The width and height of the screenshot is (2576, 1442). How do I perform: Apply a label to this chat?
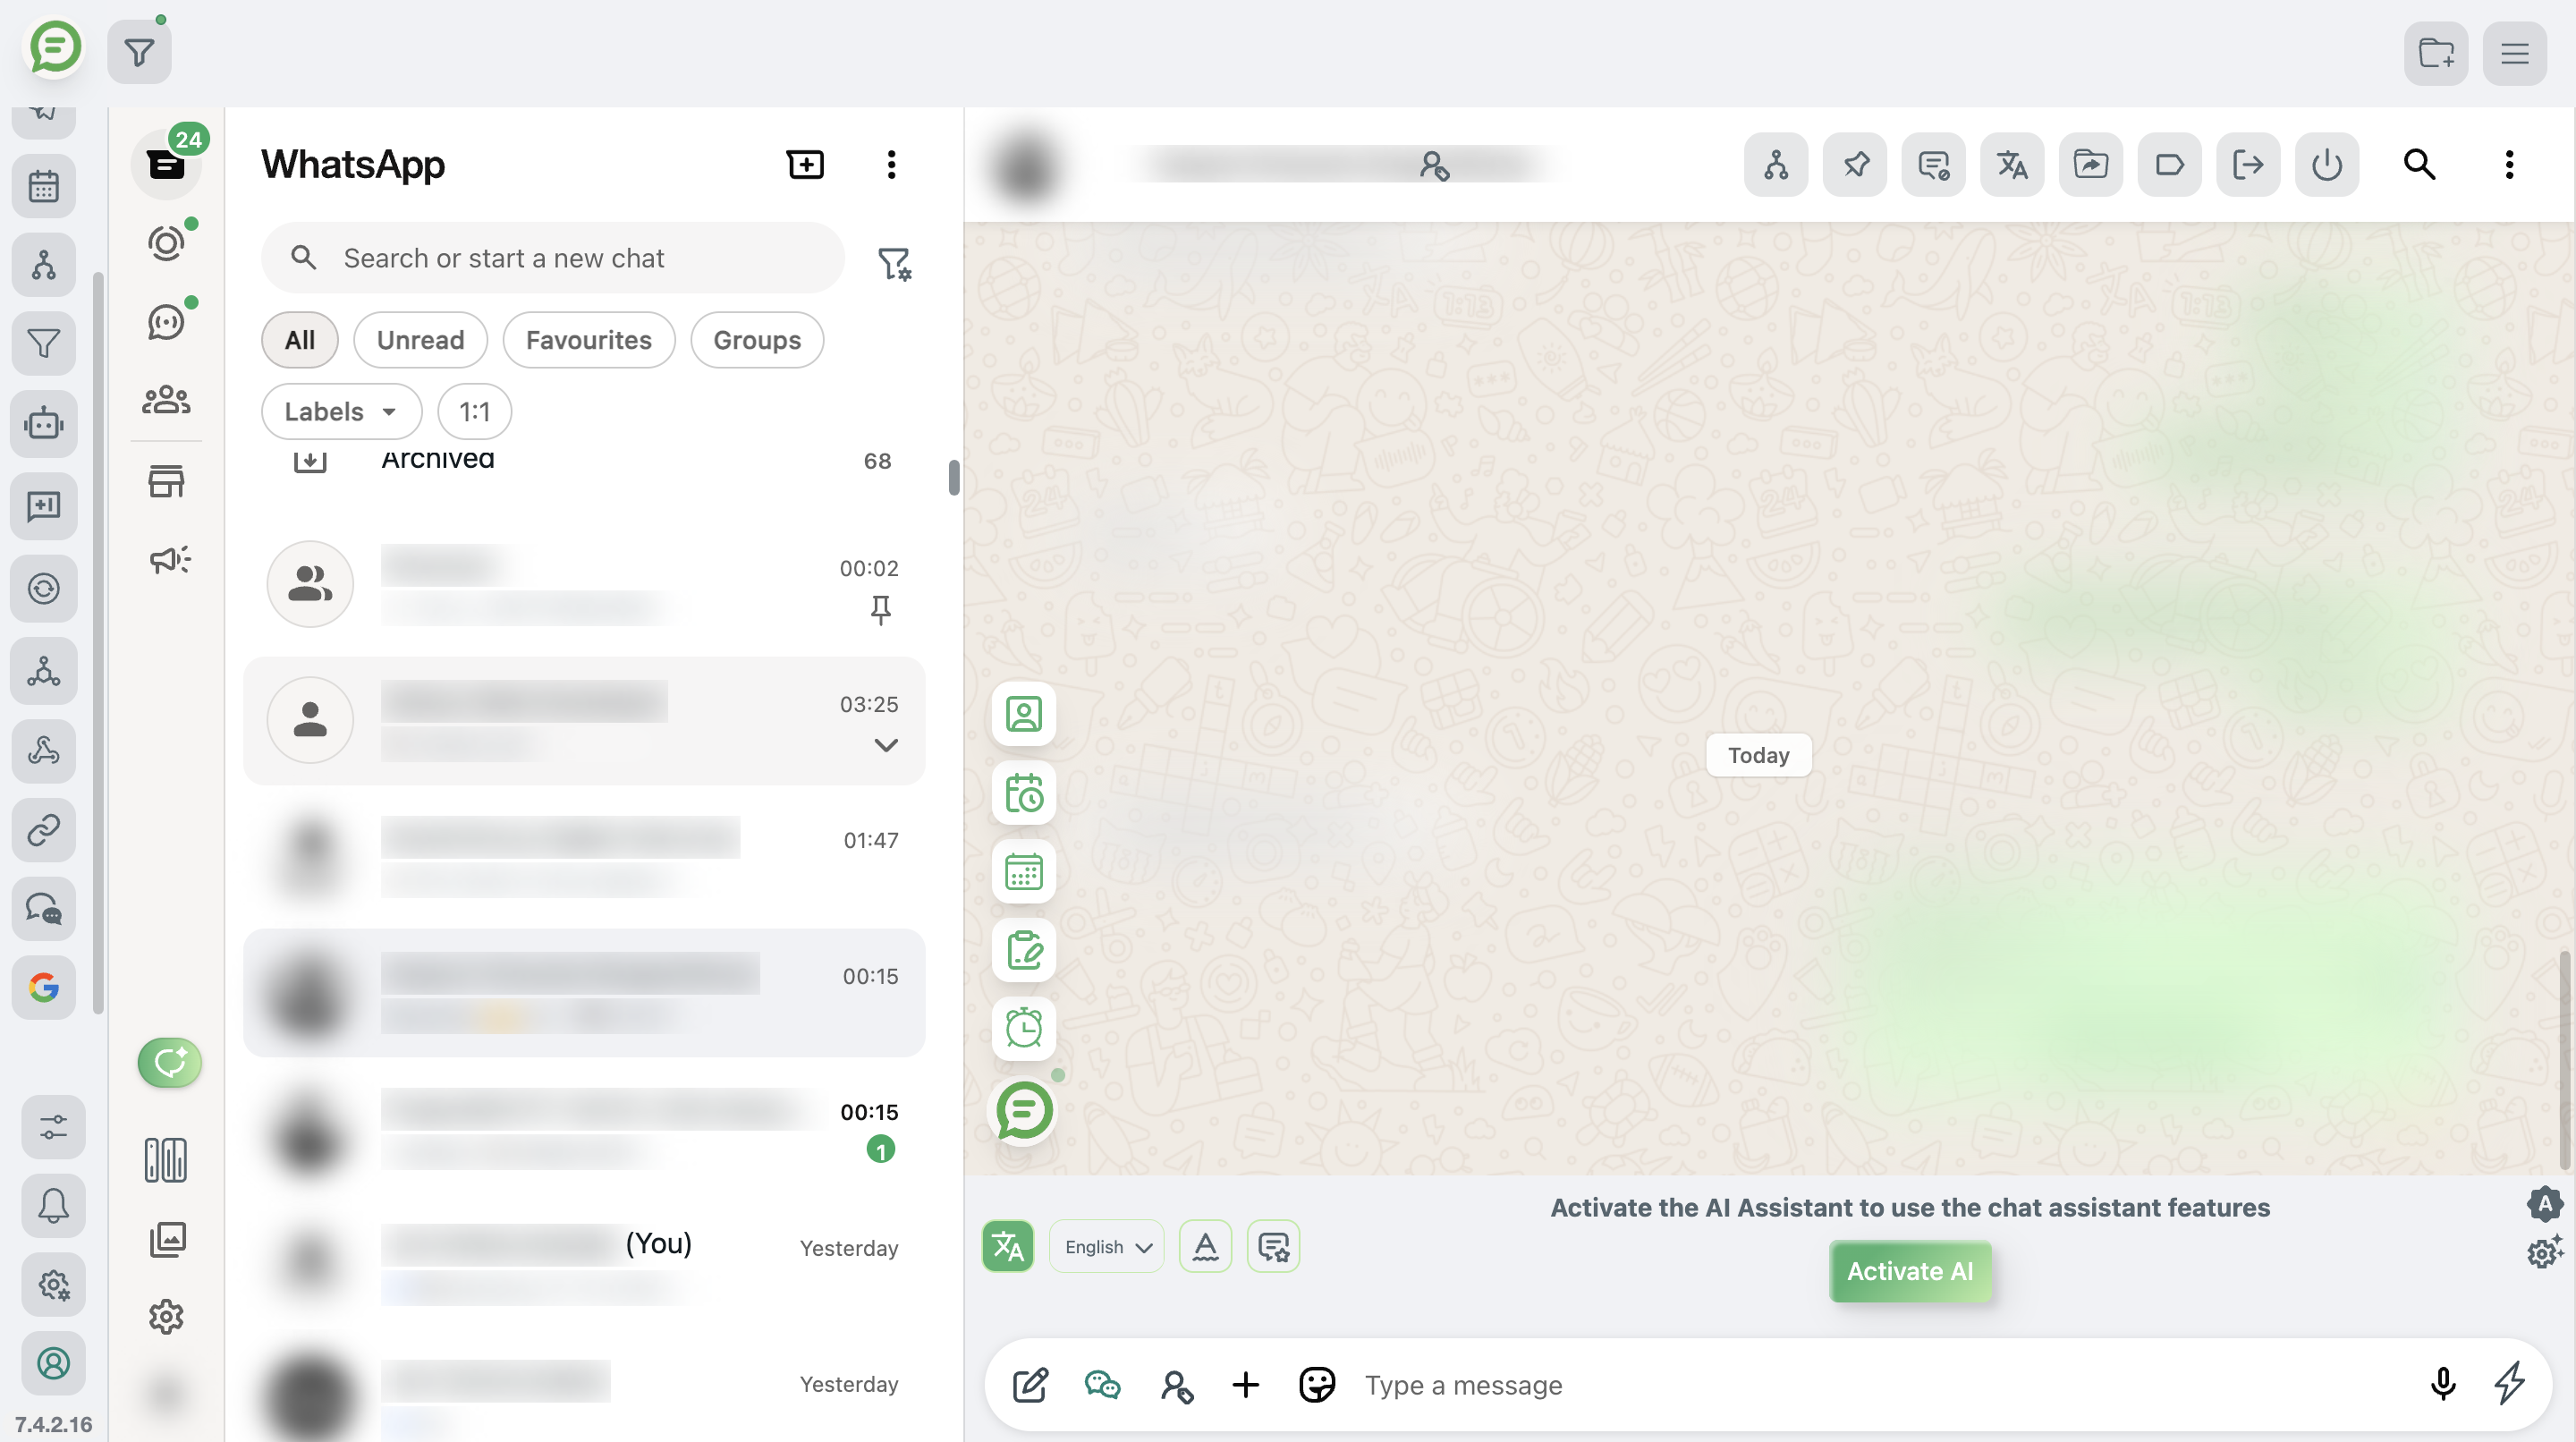(x=2169, y=164)
